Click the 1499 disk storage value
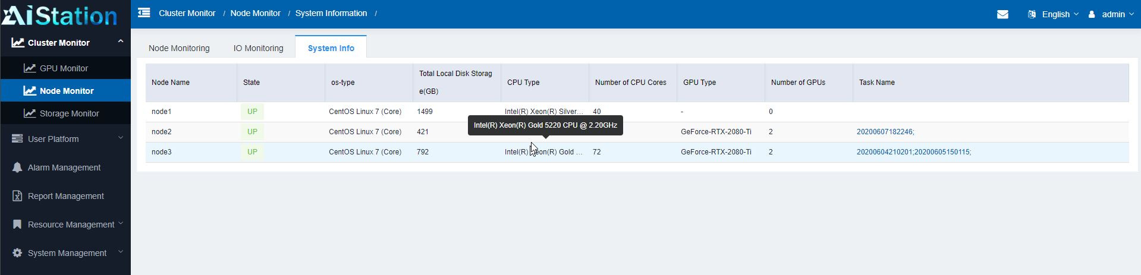 425,112
